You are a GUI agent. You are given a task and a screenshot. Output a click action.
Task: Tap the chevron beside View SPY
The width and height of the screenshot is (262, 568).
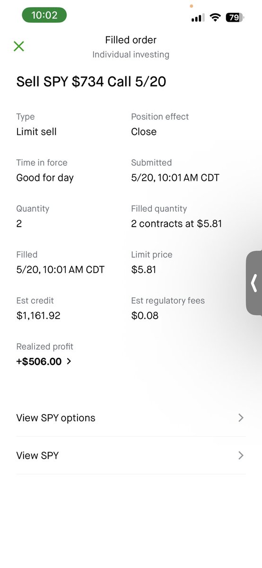(x=241, y=456)
